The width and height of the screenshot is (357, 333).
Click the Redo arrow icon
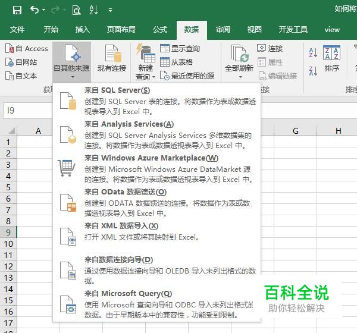coord(55,10)
